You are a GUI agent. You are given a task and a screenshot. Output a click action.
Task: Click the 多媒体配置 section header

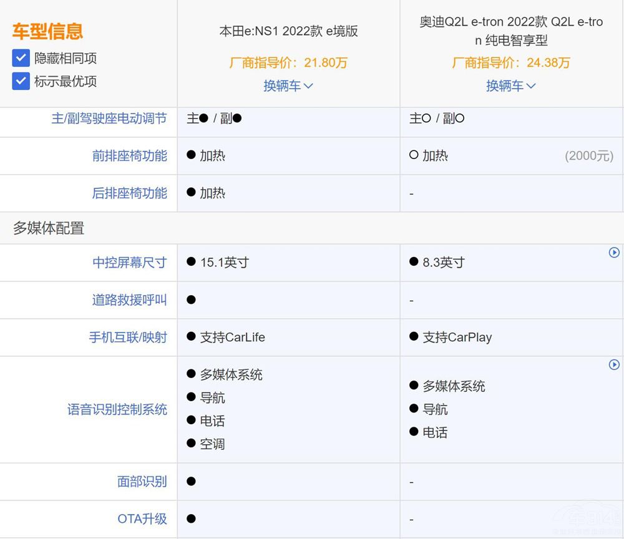point(49,228)
